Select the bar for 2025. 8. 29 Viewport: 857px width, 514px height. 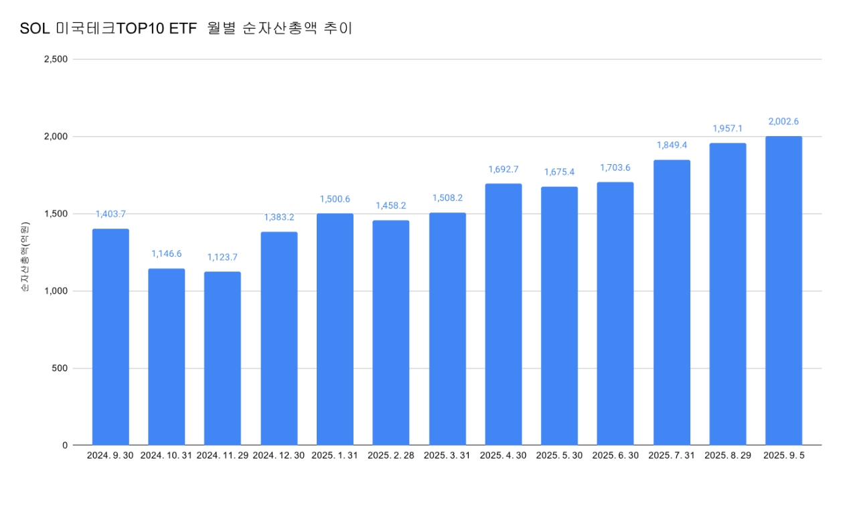point(728,294)
